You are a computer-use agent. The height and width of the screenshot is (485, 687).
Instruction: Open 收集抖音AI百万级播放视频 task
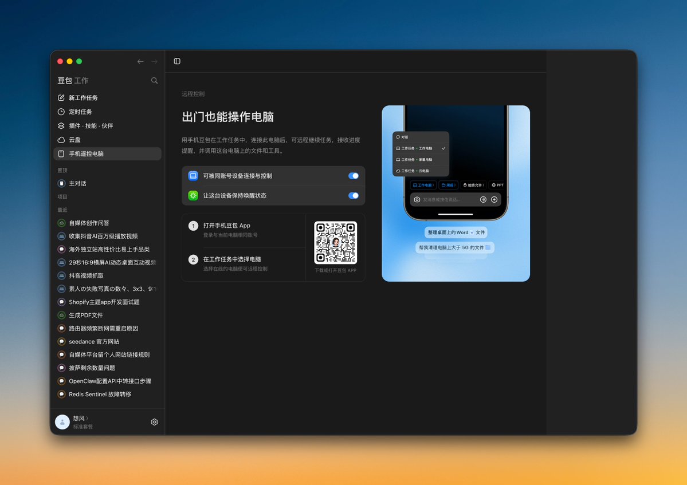[107, 236]
